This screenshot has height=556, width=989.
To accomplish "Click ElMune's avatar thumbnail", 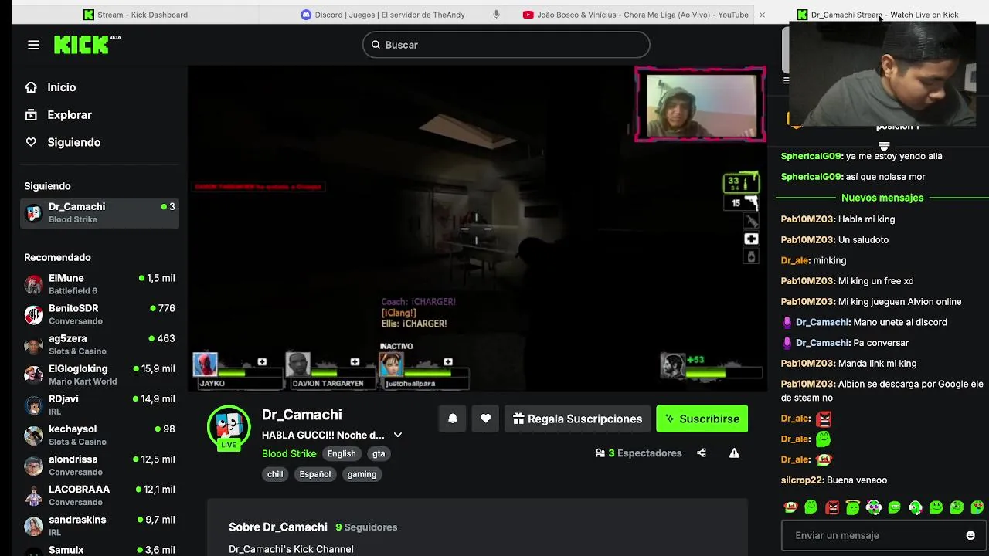I will [33, 284].
